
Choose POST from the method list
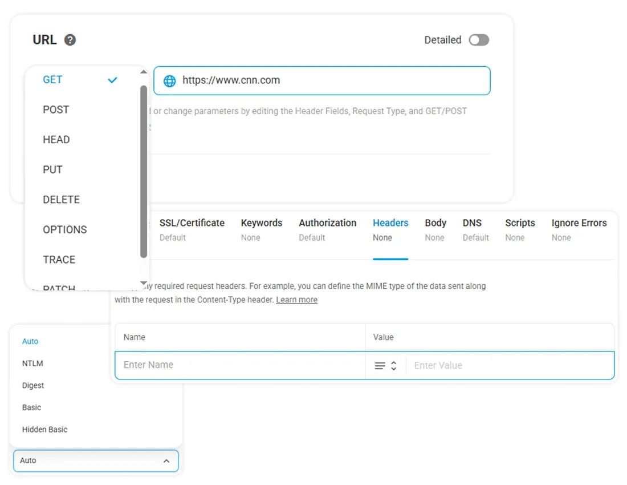[x=56, y=110]
